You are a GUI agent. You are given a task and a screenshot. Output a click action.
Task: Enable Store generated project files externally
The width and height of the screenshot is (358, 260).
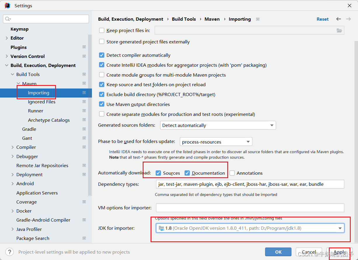(x=102, y=42)
